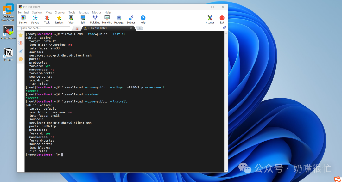Click the MobaXterm title bar app icon

[x=20, y=7]
